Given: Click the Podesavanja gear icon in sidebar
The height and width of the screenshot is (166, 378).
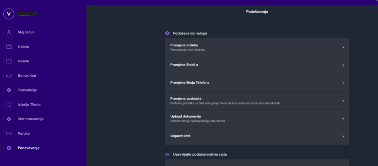Looking at the screenshot, I should pos(9,148).
